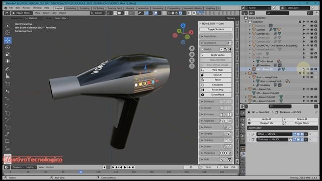Image resolution: width=322 pixels, height=181 pixels.
Task: Click the Single Vertex button
Action: (x=216, y=55)
